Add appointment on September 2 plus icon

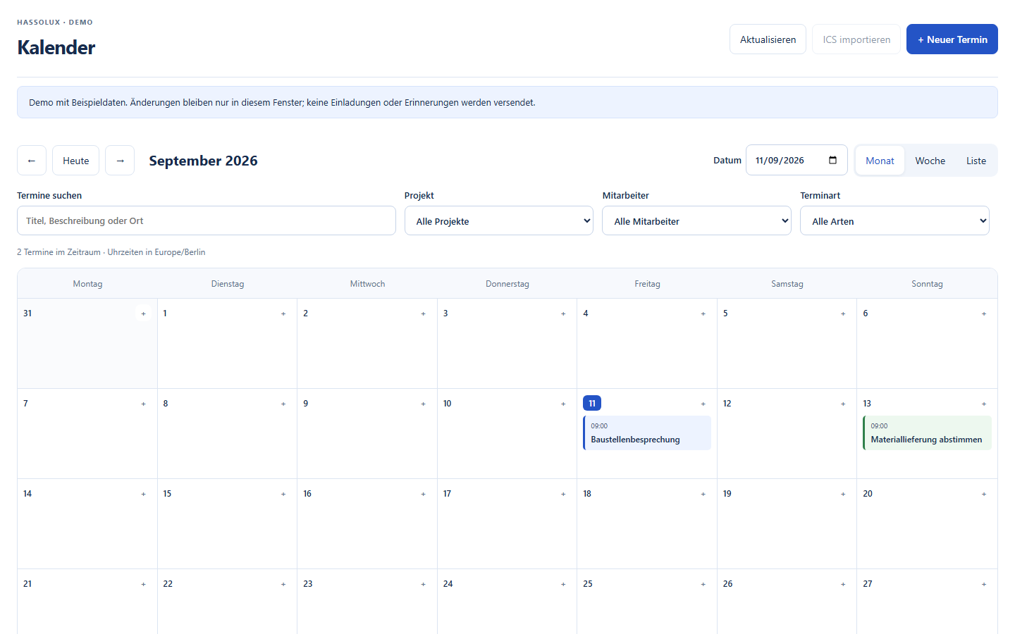(423, 313)
